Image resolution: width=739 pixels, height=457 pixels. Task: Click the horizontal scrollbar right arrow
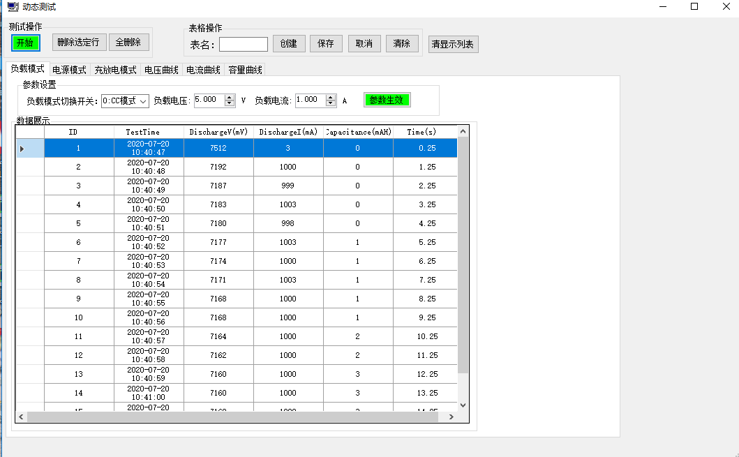(451, 417)
